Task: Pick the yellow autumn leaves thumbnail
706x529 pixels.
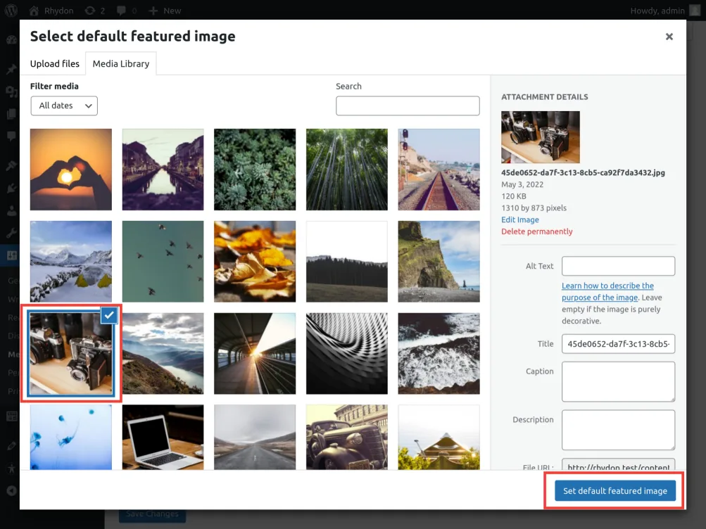Action: pos(255,262)
